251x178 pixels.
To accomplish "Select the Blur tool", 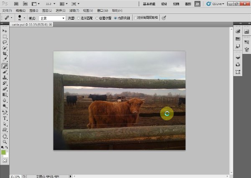I will (5, 100).
